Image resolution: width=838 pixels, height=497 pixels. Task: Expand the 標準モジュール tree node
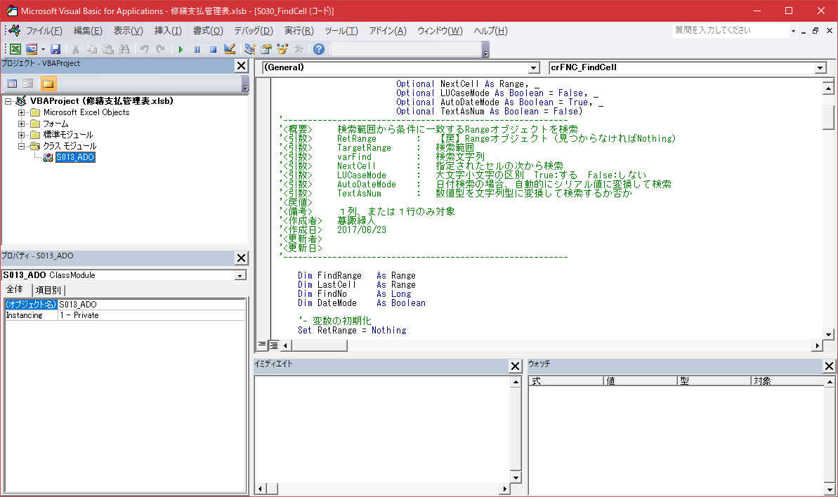21,135
